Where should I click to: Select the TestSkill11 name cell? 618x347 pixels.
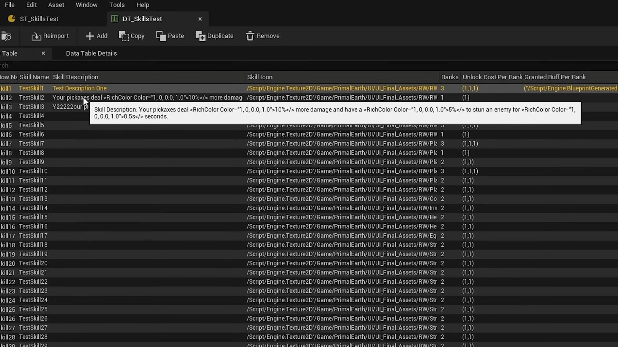click(x=33, y=180)
